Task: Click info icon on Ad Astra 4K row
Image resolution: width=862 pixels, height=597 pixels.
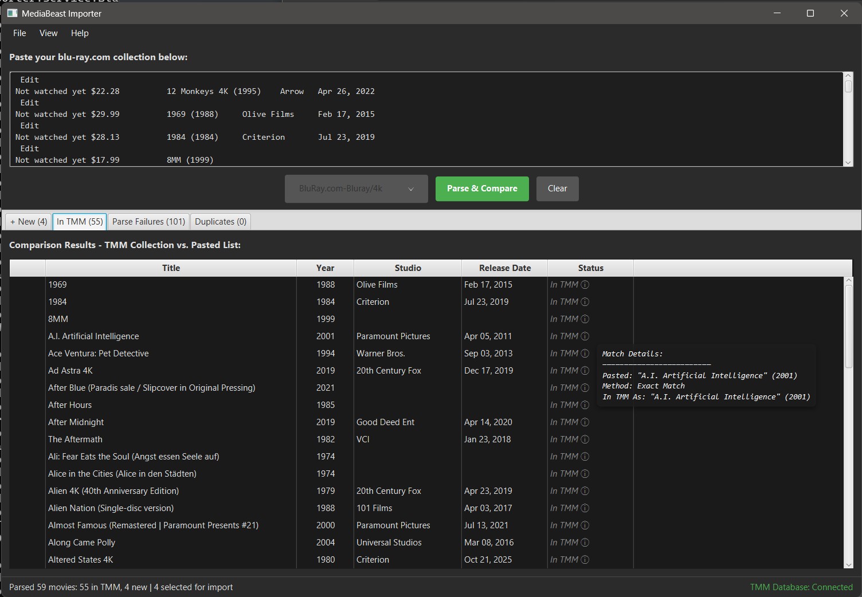Action: (x=585, y=371)
